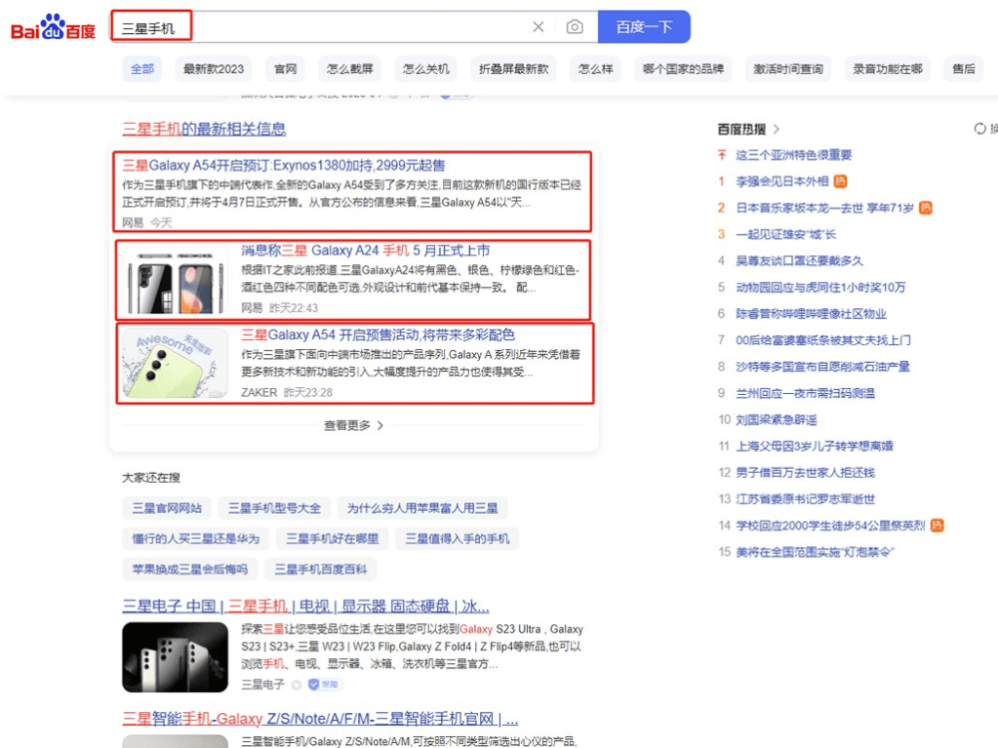The width and height of the screenshot is (998, 748).
Task: Open hot topic 江苏省委原书记罗志军逝世
Action: click(805, 500)
